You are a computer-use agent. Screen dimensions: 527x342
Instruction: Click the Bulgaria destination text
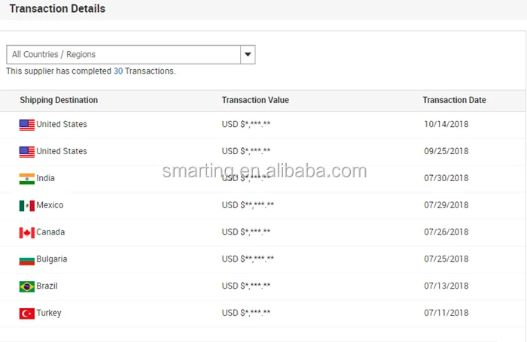51,259
